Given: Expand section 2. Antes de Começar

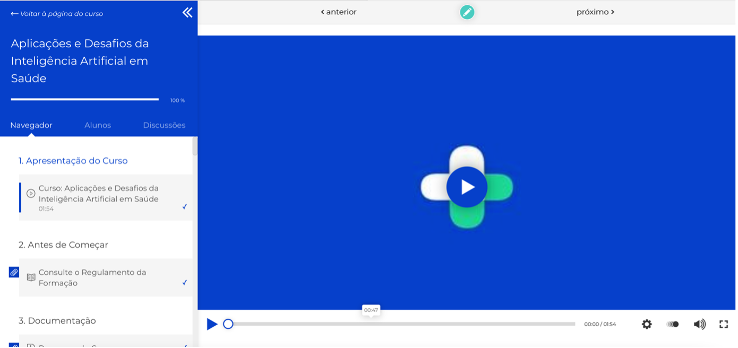Looking at the screenshot, I should click(x=63, y=245).
